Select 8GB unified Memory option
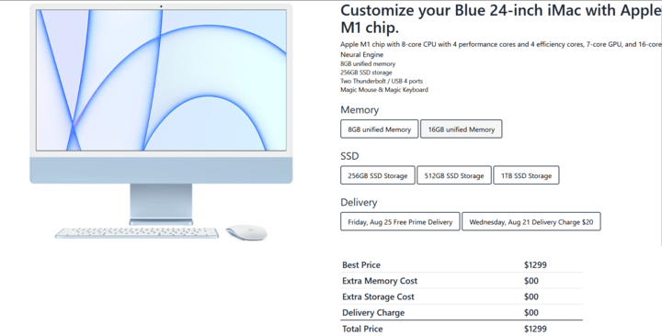662x336 pixels. tap(379, 129)
